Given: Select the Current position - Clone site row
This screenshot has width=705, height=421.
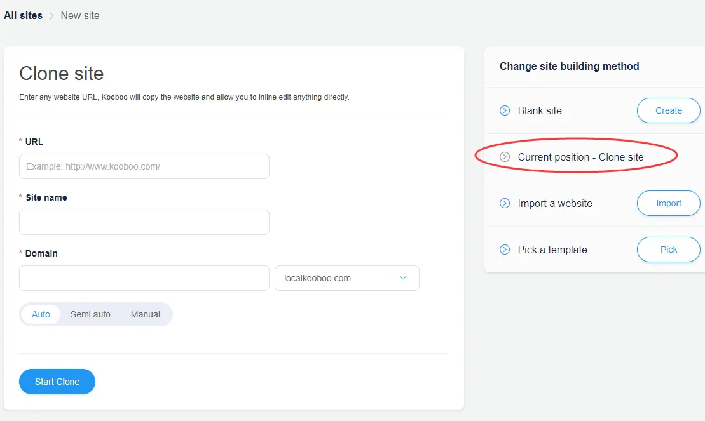Looking at the screenshot, I should pyautogui.click(x=580, y=157).
